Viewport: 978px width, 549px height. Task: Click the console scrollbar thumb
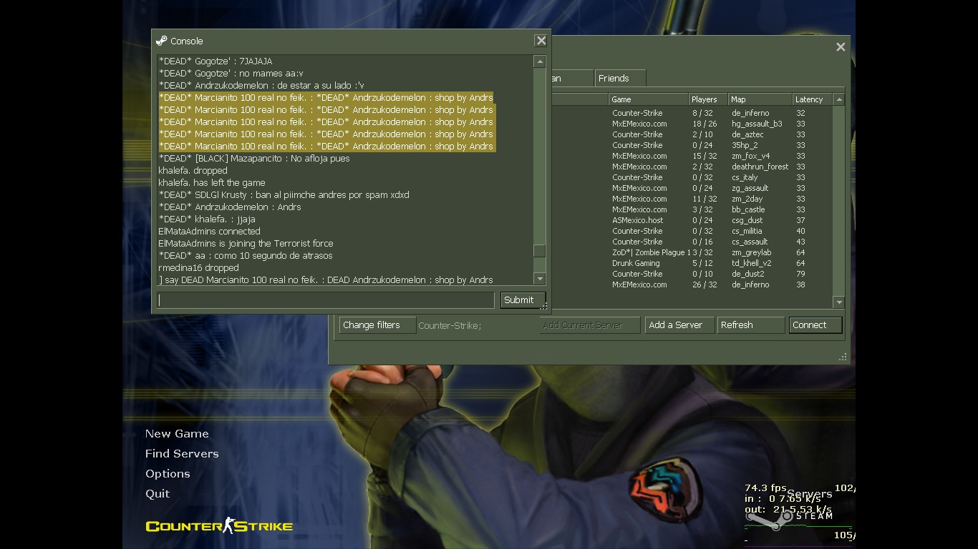pos(540,251)
